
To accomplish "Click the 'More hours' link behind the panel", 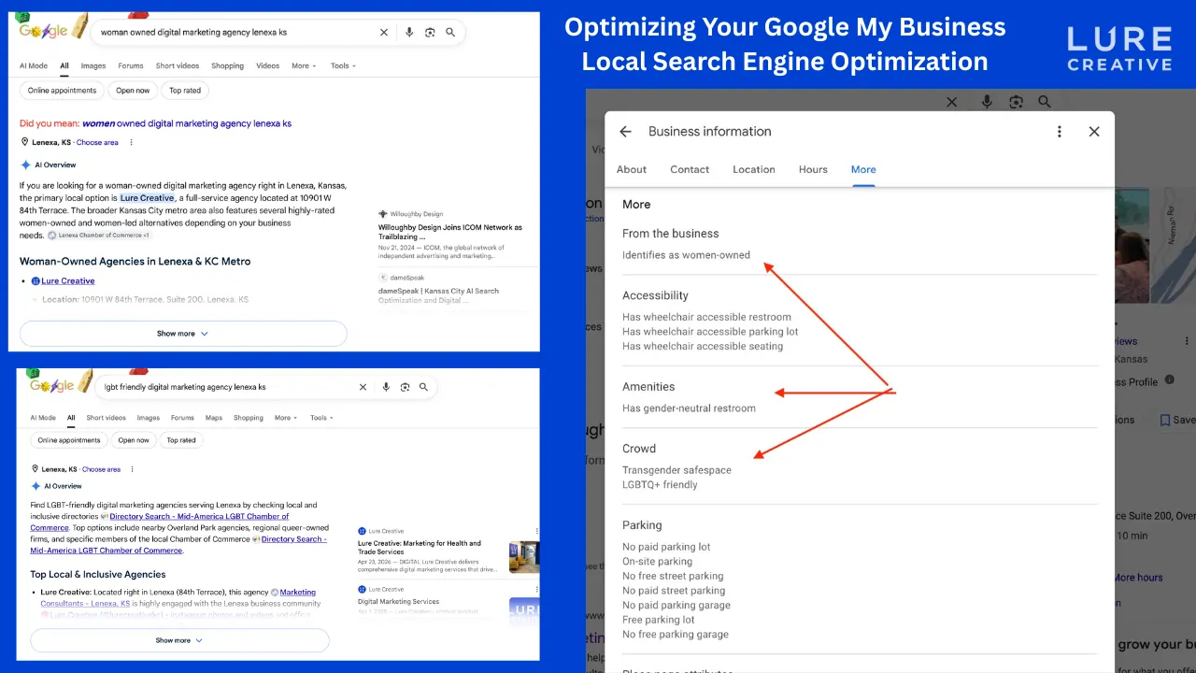I will [1137, 578].
